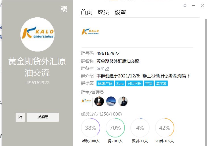
Task: Open group owner KALO avatar
Action: (x=86, y=101)
